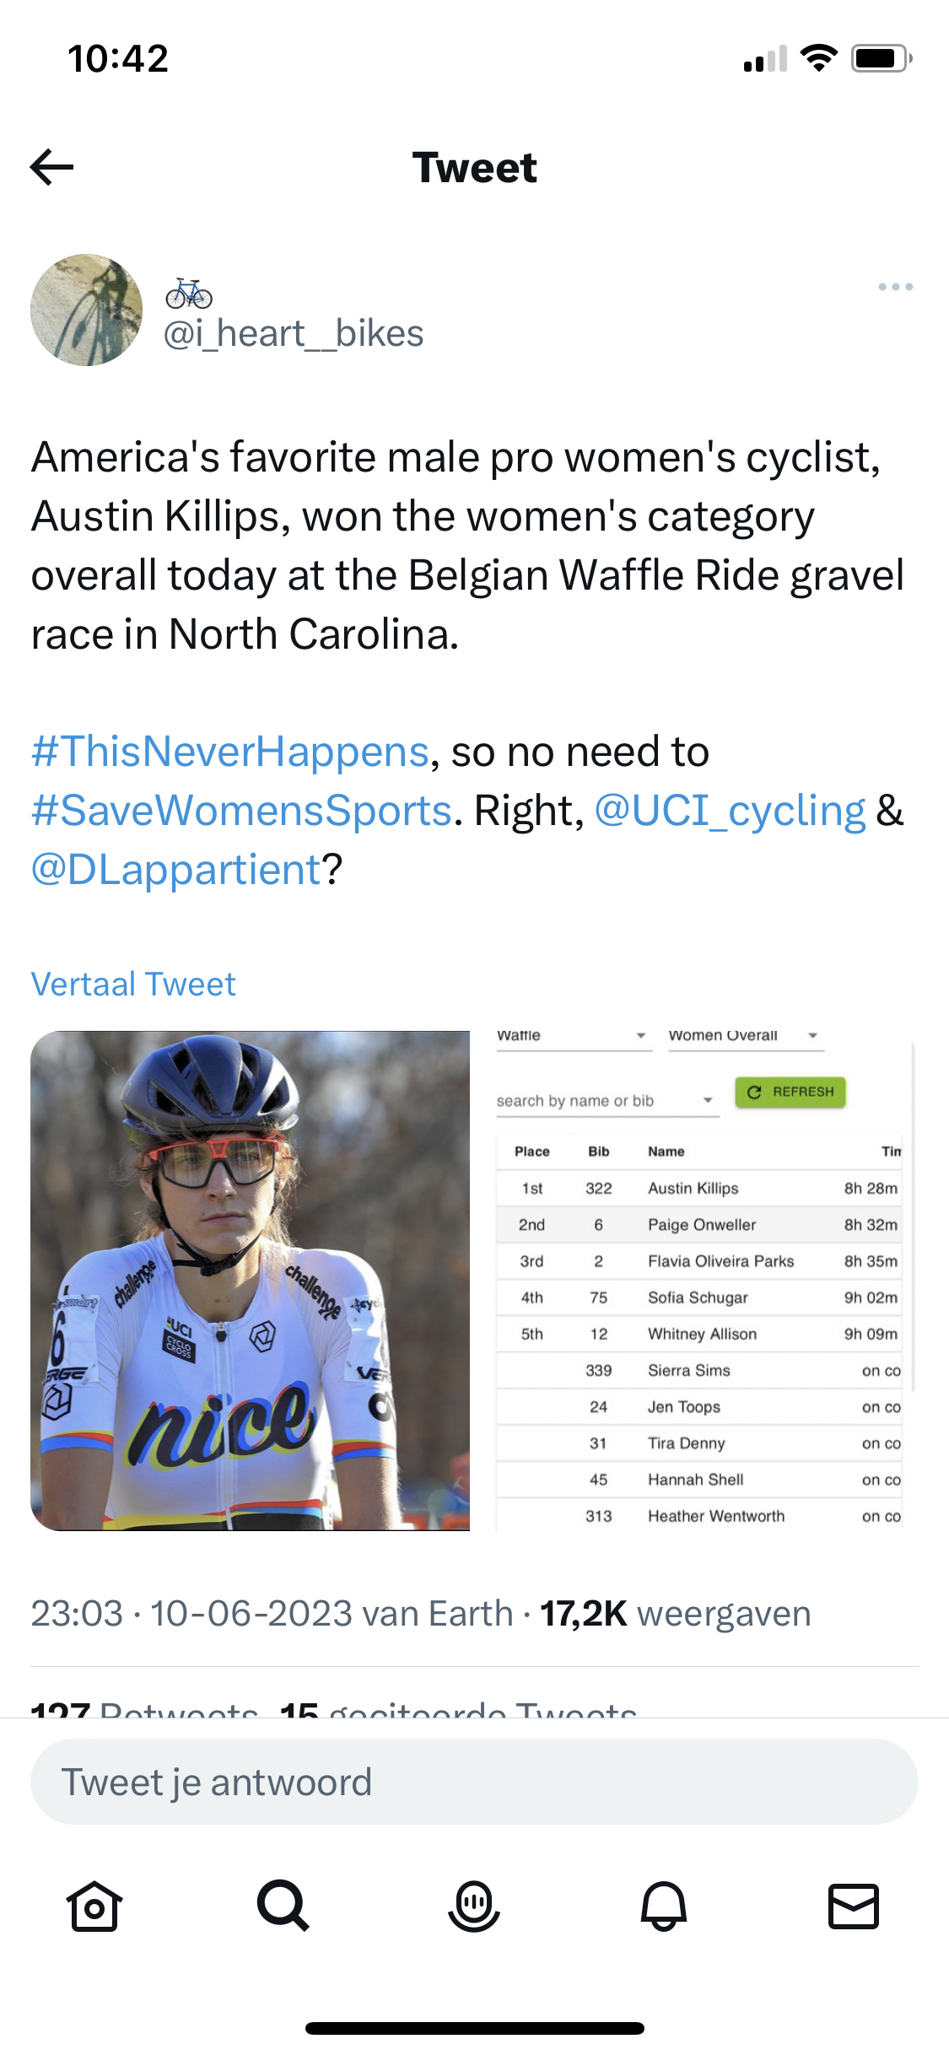This screenshot has height=2055, width=949.
Task: Open the @UCI_cycling mention
Action: tap(730, 811)
